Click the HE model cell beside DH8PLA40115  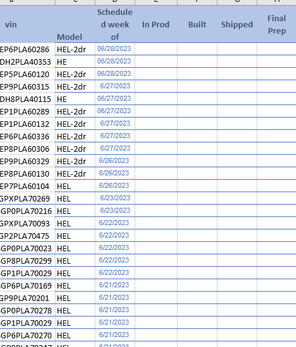pyautogui.click(x=75, y=99)
